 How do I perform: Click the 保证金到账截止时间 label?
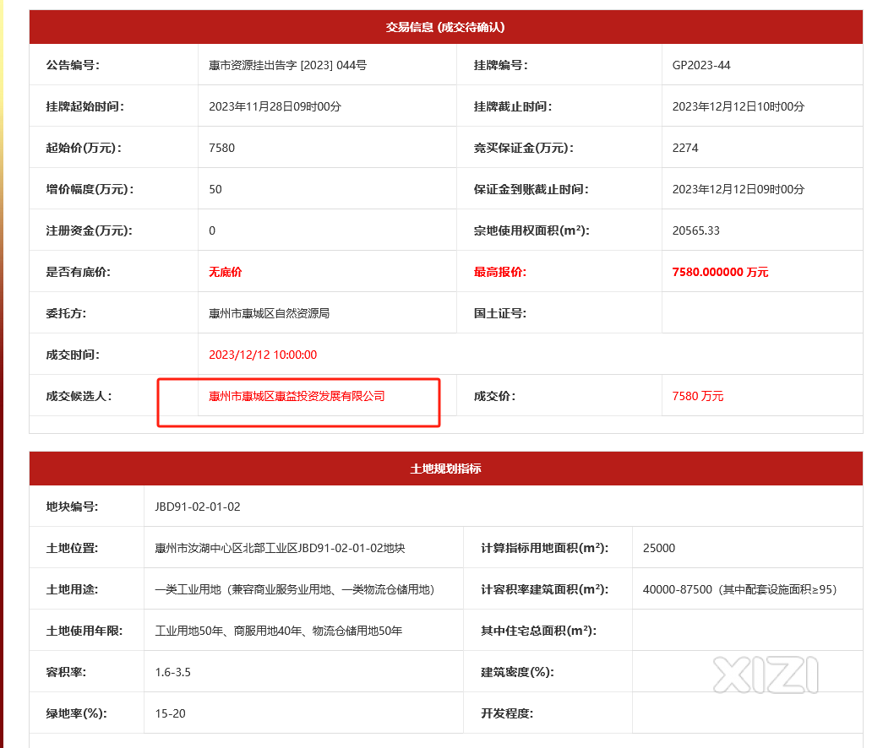[531, 189]
